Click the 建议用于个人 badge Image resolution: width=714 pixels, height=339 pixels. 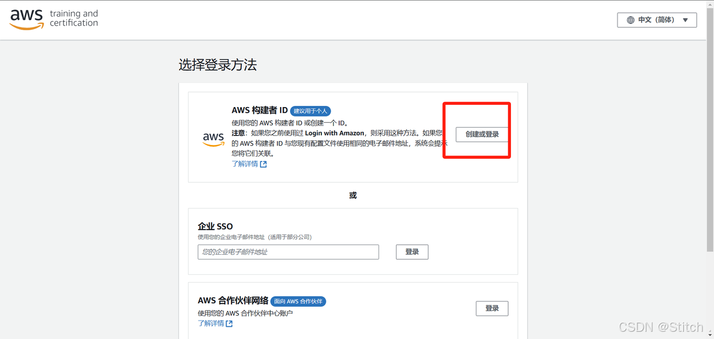coord(310,111)
